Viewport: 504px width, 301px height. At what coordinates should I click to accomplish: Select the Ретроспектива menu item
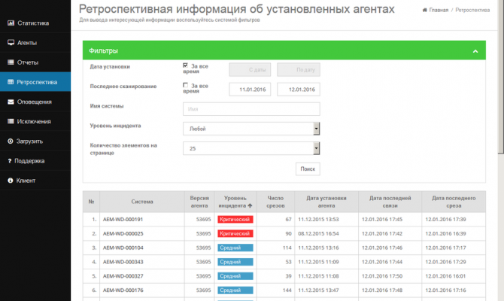(35, 82)
